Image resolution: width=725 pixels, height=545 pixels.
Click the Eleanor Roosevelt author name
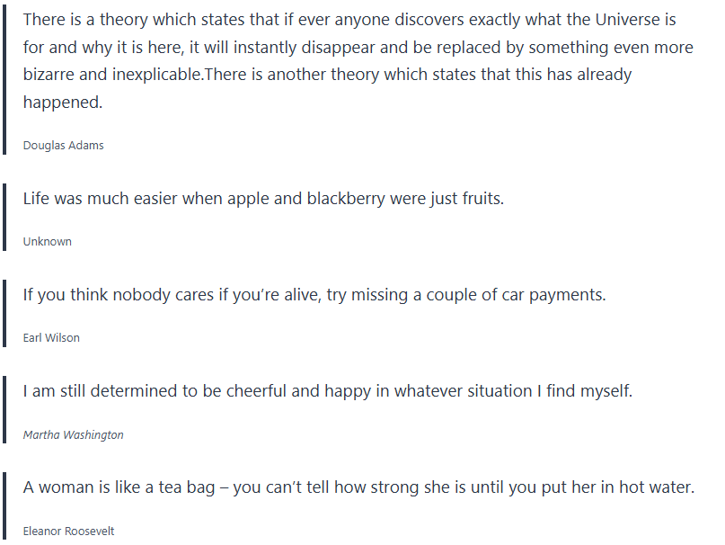pyautogui.click(x=69, y=531)
